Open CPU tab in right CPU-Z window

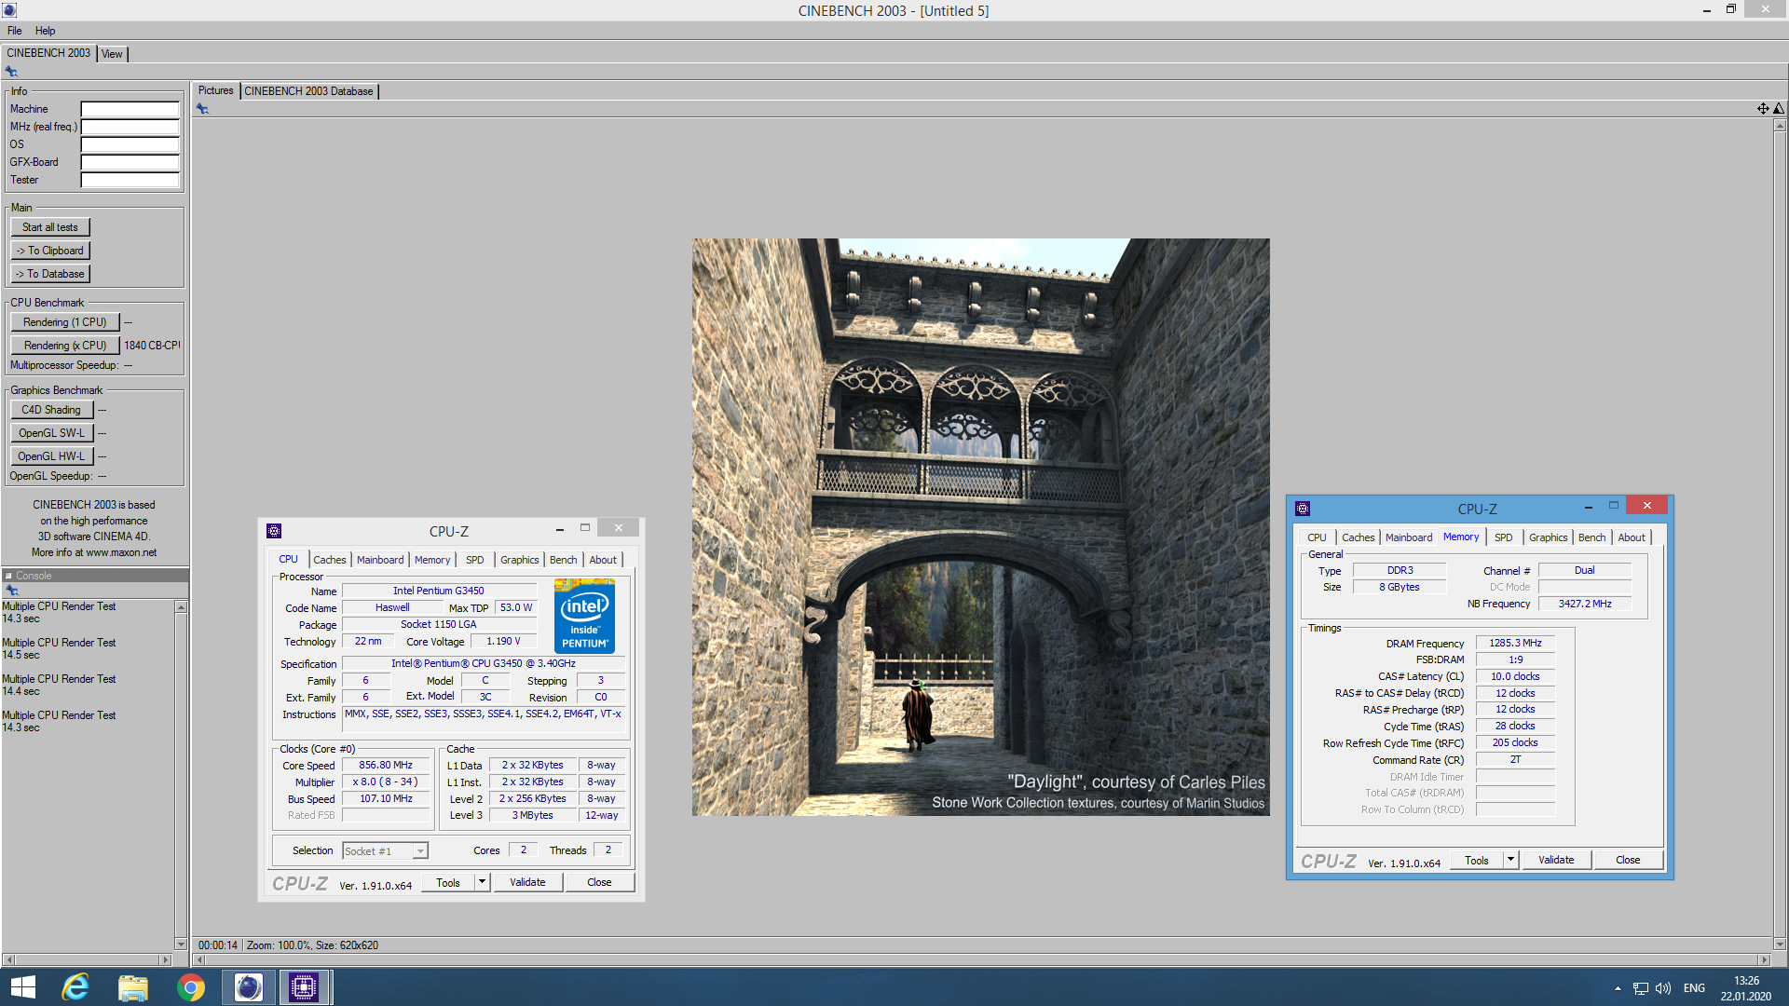pyautogui.click(x=1317, y=537)
